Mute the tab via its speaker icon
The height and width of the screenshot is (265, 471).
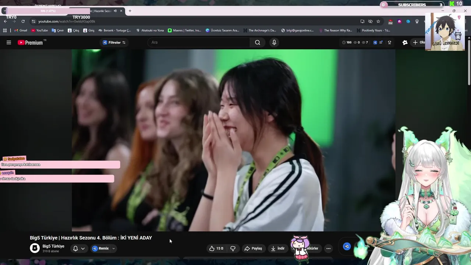(x=115, y=11)
